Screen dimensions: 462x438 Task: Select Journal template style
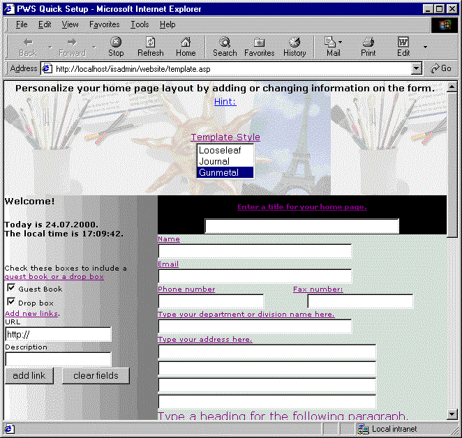pos(225,161)
